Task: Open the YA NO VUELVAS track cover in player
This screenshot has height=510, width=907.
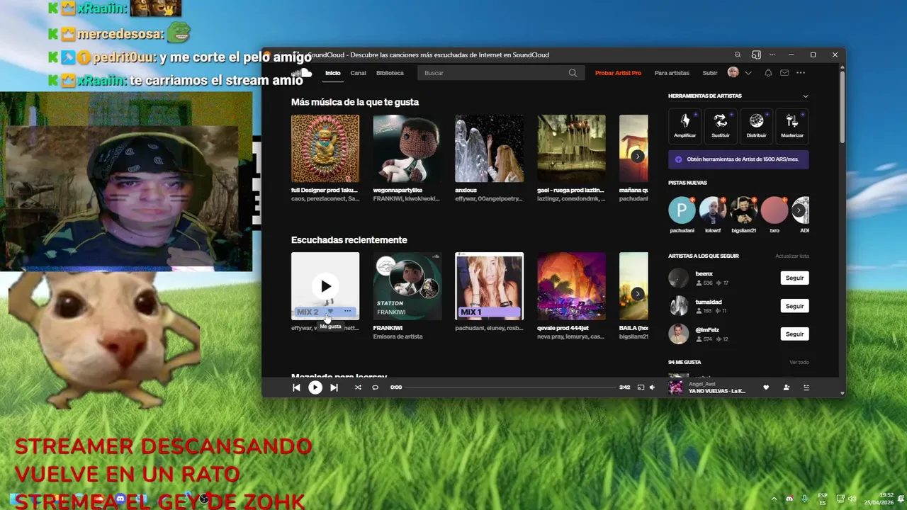Action: (x=676, y=387)
